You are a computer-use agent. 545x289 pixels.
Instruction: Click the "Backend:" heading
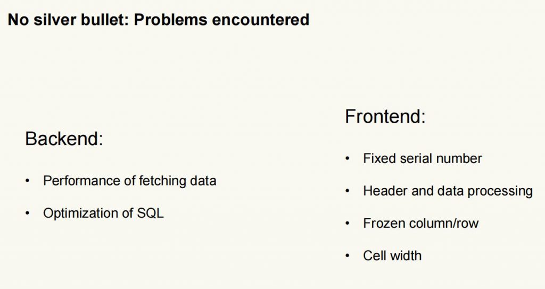[x=64, y=139]
